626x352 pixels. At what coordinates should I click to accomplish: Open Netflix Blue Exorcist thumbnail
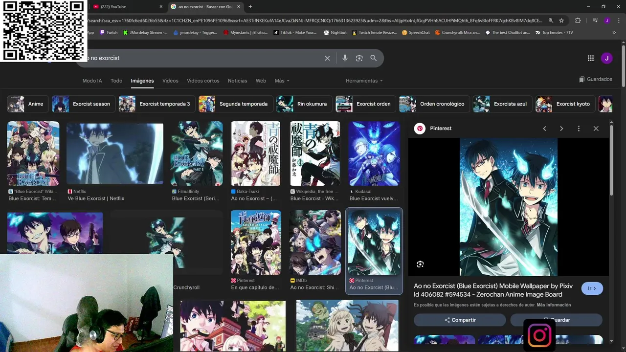115,154
